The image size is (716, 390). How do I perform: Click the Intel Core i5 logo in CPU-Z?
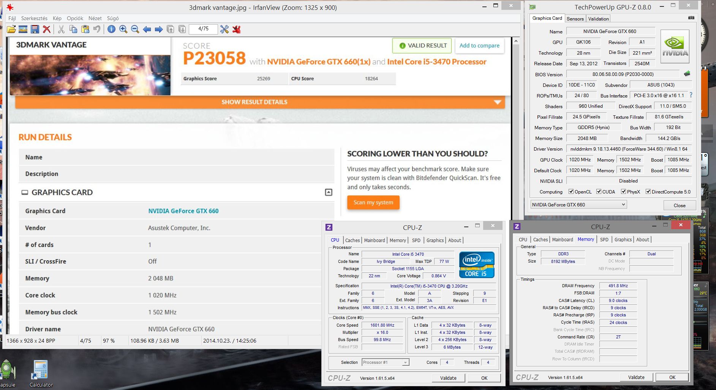[x=477, y=265]
